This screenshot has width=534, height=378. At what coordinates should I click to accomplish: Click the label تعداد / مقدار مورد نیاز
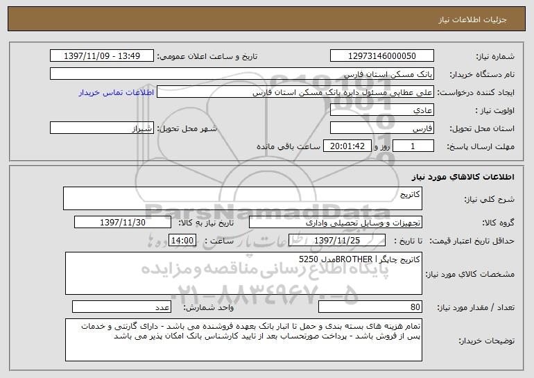pyautogui.click(x=476, y=307)
